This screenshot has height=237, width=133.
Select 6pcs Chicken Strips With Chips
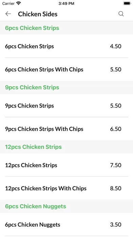tap(66, 69)
